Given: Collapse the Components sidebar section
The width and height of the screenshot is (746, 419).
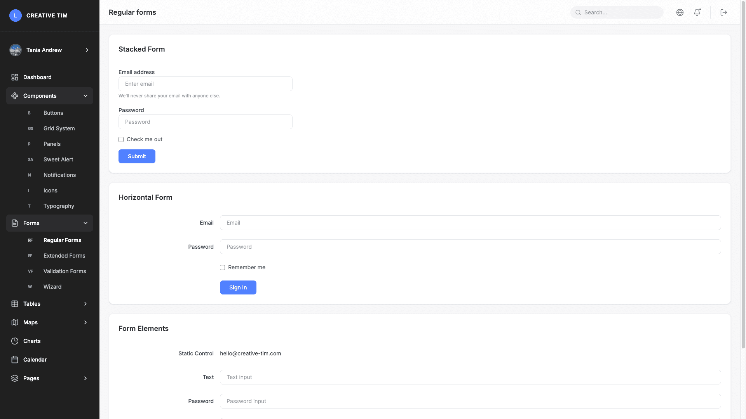Looking at the screenshot, I should click(85, 96).
